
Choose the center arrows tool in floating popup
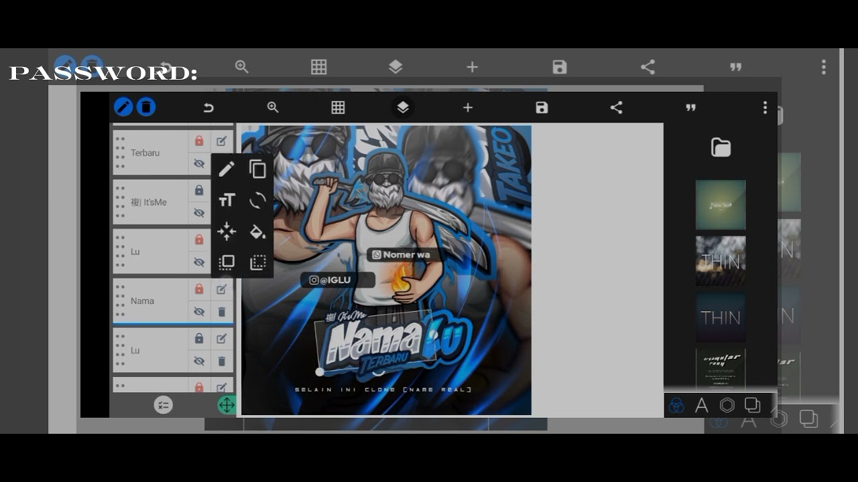(227, 232)
